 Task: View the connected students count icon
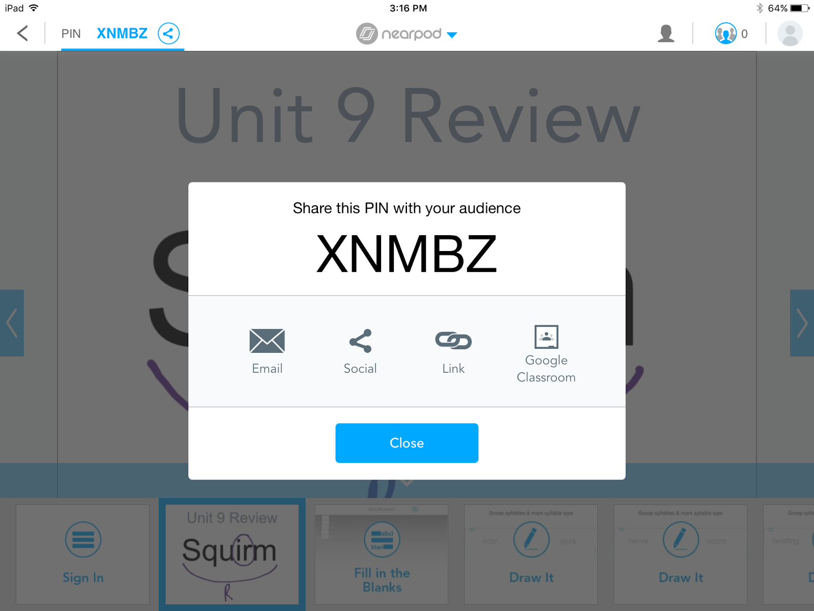click(725, 34)
